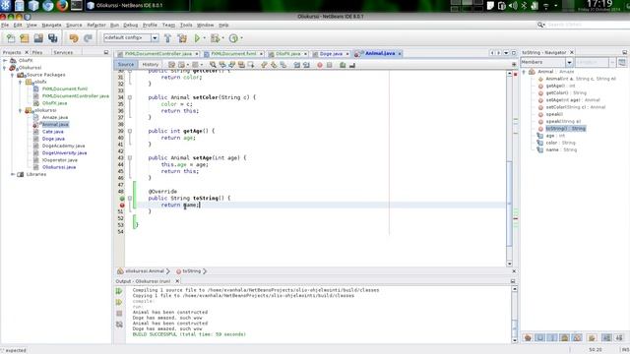Switch to the Doge.java editor tab
This screenshot has width=630, height=354.
pos(331,53)
